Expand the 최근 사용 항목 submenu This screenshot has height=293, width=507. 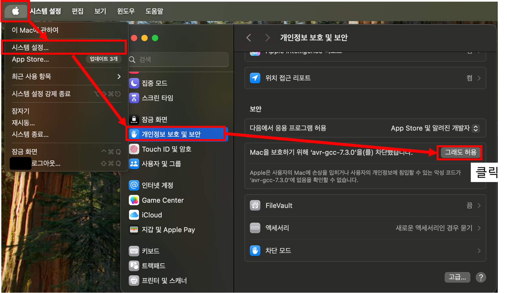(119, 77)
